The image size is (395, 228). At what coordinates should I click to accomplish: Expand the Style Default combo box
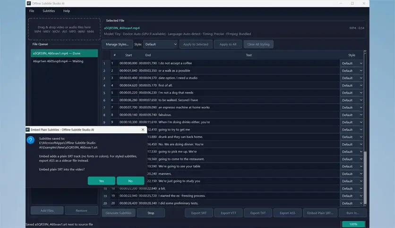[161, 44]
